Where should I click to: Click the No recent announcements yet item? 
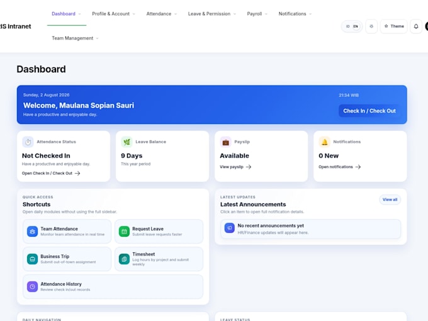click(x=311, y=229)
